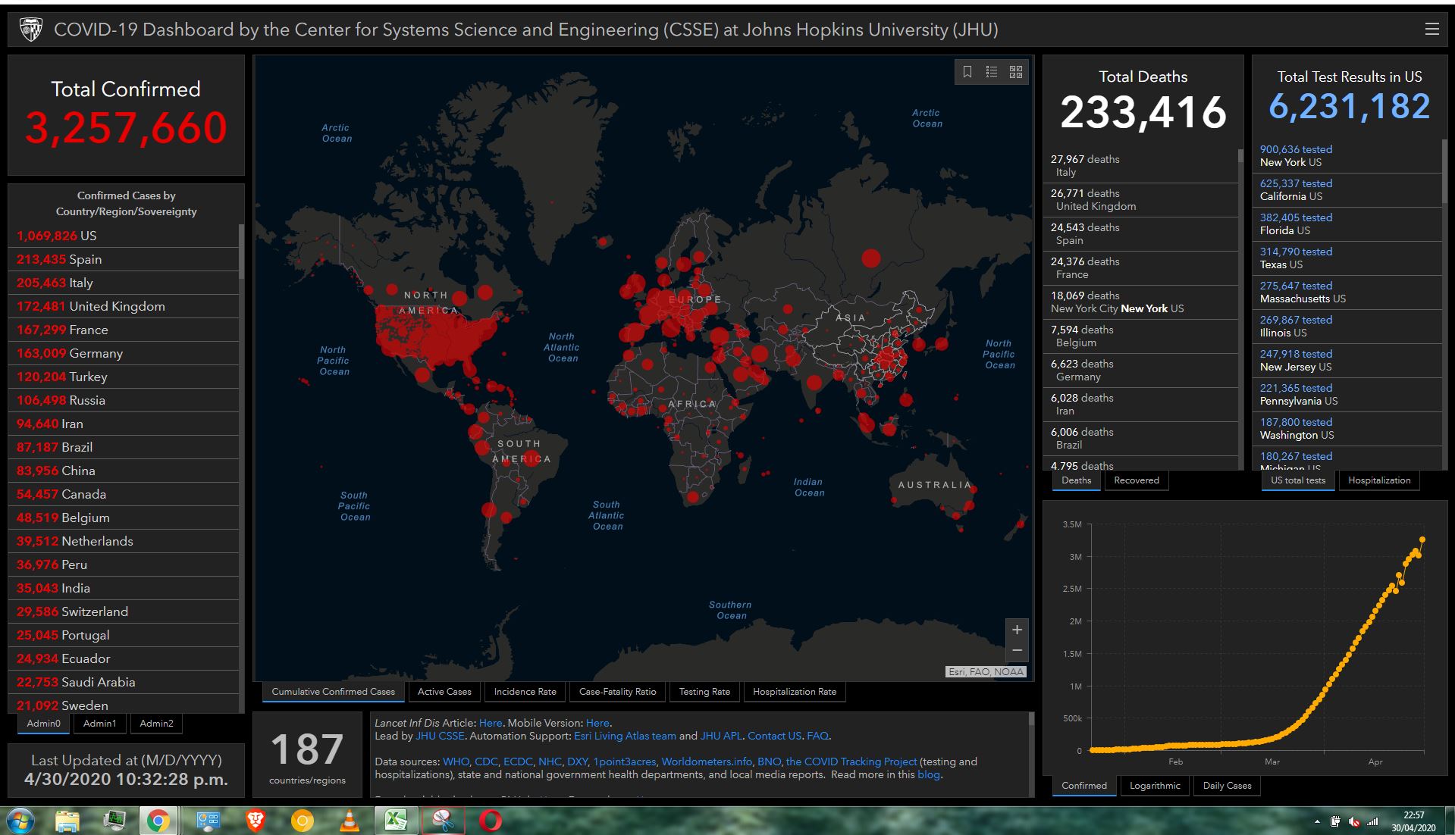1455x835 pixels.
Task: Open the JHU CSSE link
Action: coord(440,736)
